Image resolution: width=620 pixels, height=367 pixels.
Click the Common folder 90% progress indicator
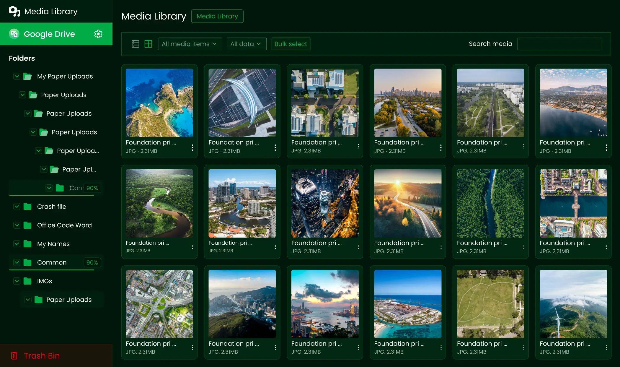point(92,262)
